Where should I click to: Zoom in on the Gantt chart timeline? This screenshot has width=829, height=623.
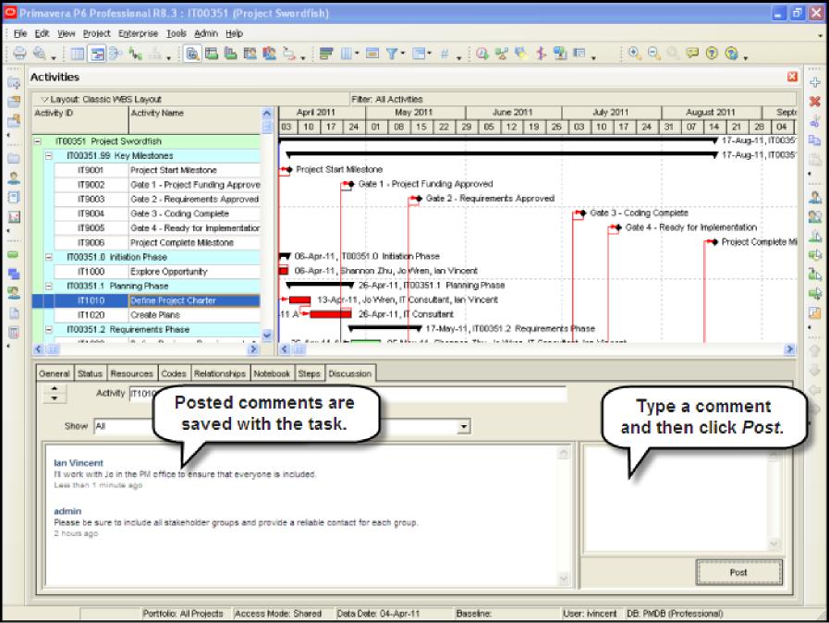634,52
